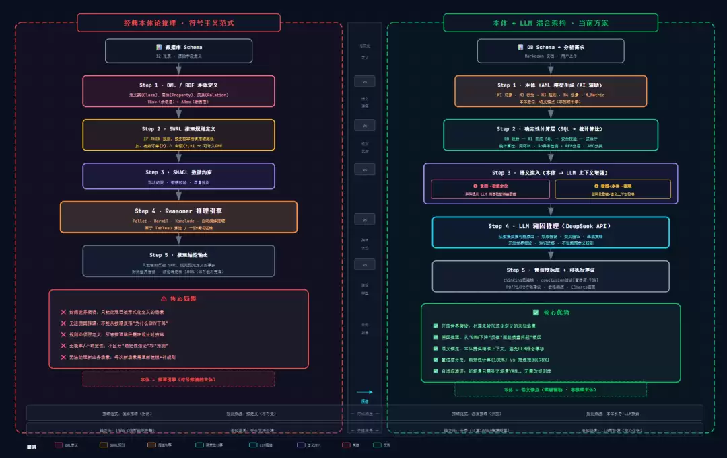Screen dimensions: 727x458
Task: Click the red numbered circle in Step 3 语义注入
Action: pos(475,186)
